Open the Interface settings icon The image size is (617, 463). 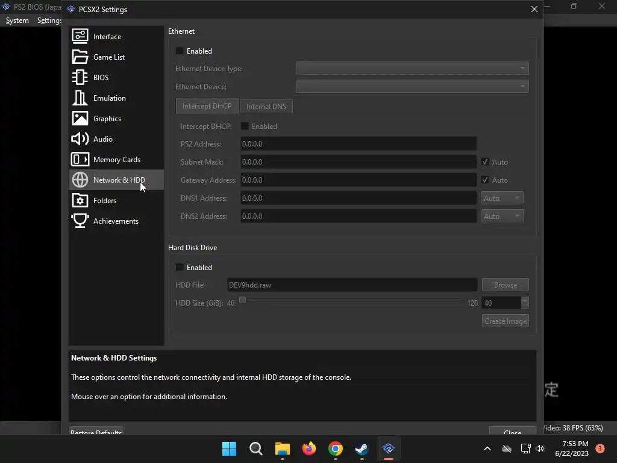pyautogui.click(x=80, y=36)
